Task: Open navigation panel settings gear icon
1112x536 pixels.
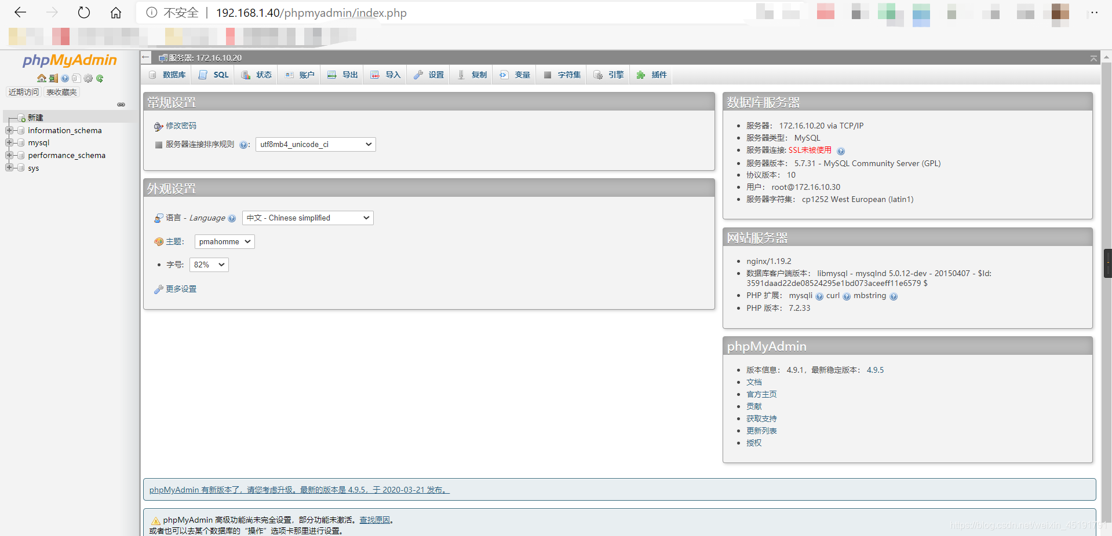Action: [x=88, y=78]
